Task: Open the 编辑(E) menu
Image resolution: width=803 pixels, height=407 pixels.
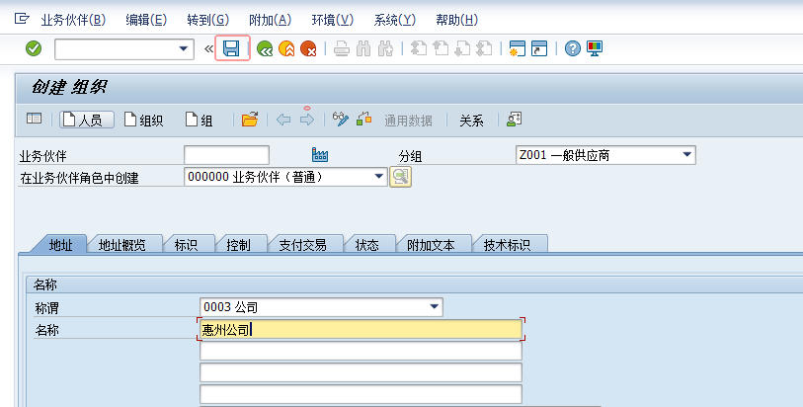Action: [146, 20]
